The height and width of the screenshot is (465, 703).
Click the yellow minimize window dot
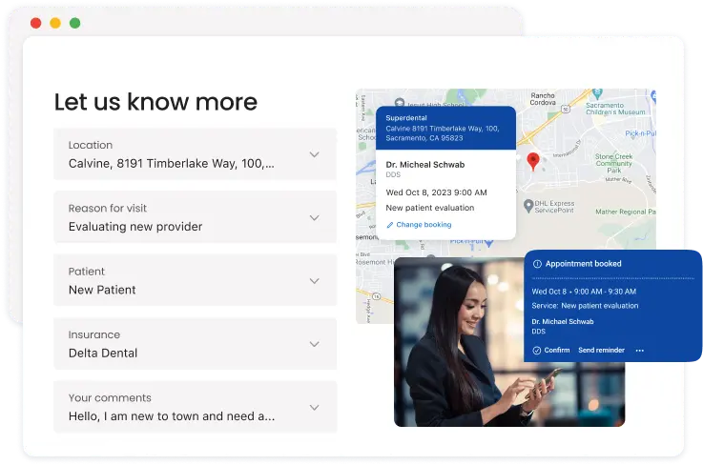55,23
